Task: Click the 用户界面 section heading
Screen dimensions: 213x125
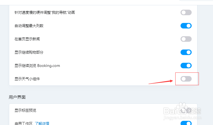Action: point(17,97)
